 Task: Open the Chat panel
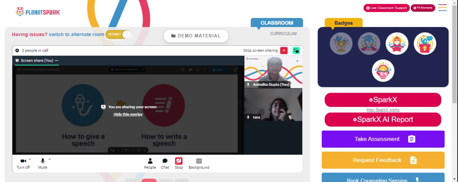[x=165, y=164]
